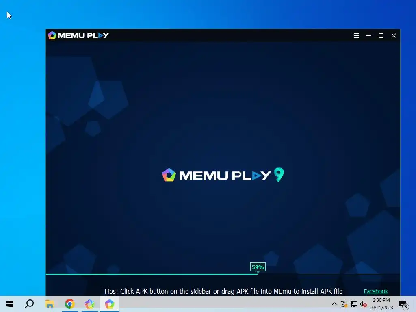
Task: Click the tray icon left of network
Action: (344, 304)
